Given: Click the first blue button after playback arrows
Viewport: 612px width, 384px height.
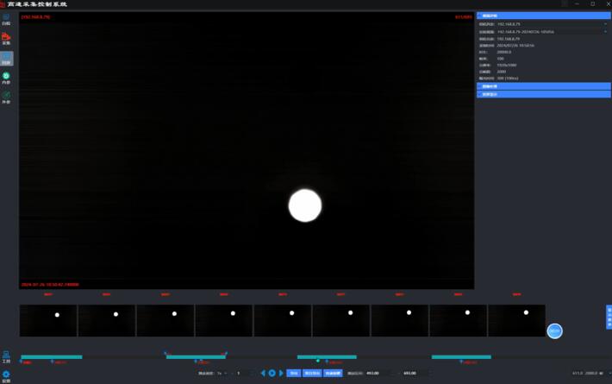Looking at the screenshot, I should (294, 373).
